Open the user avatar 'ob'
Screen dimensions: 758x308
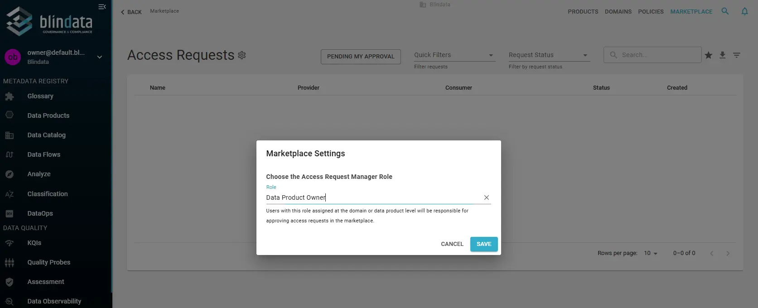click(x=13, y=57)
